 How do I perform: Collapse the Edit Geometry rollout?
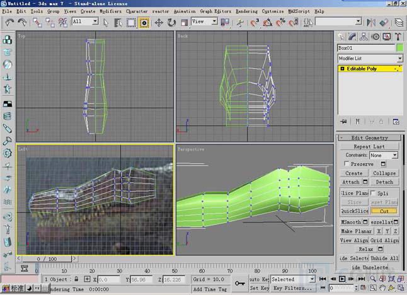[369, 137]
